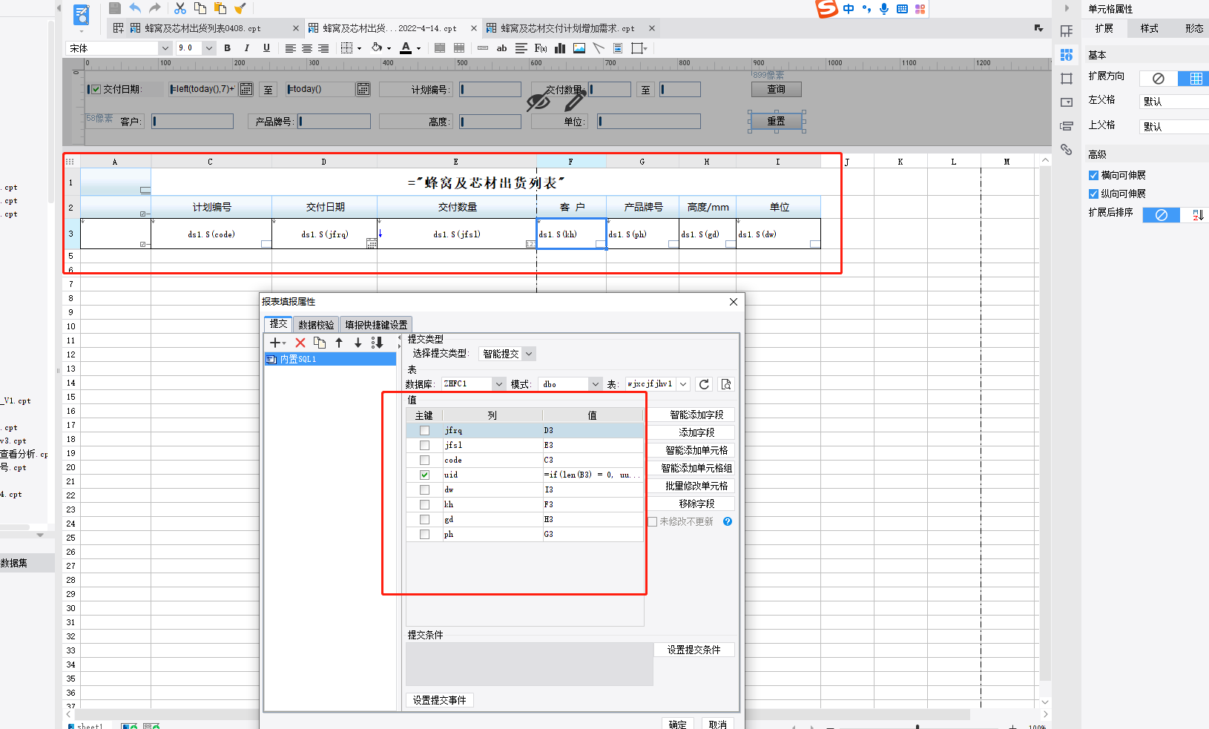The image size is (1209, 729).
Task: Toggle underline formatting
Action: click(266, 48)
